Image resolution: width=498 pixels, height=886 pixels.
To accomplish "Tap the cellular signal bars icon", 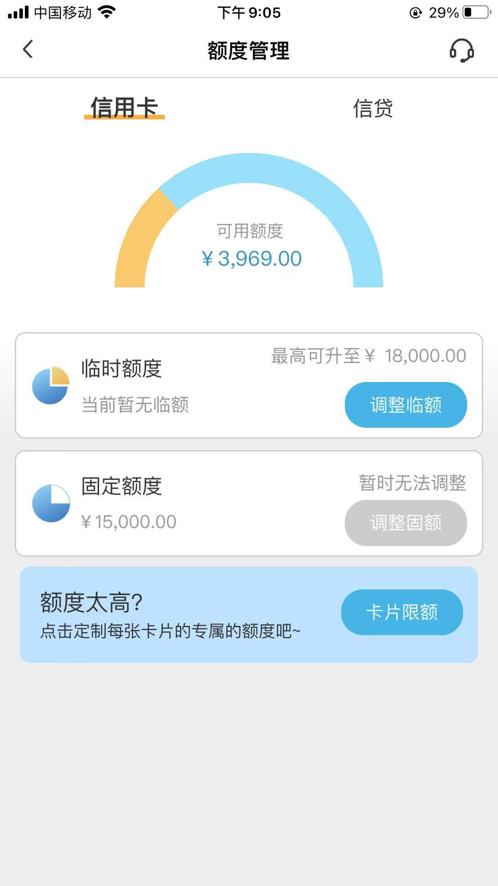I will click(18, 12).
